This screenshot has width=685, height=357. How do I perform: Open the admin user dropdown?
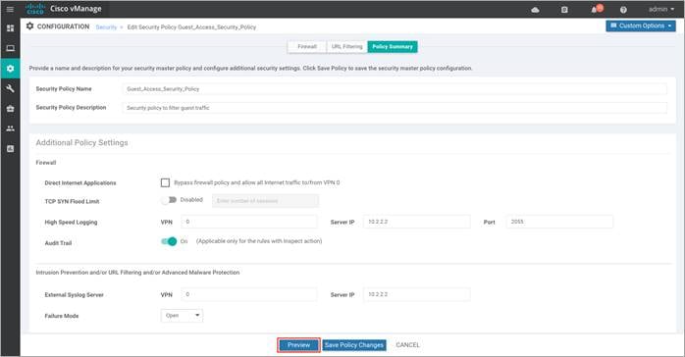pyautogui.click(x=661, y=9)
